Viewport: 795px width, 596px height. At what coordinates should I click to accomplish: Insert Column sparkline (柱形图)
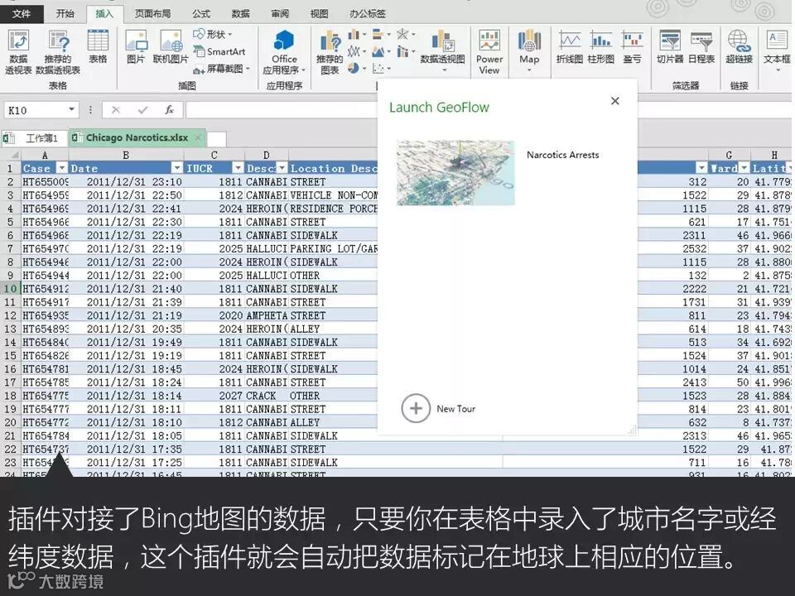click(601, 46)
